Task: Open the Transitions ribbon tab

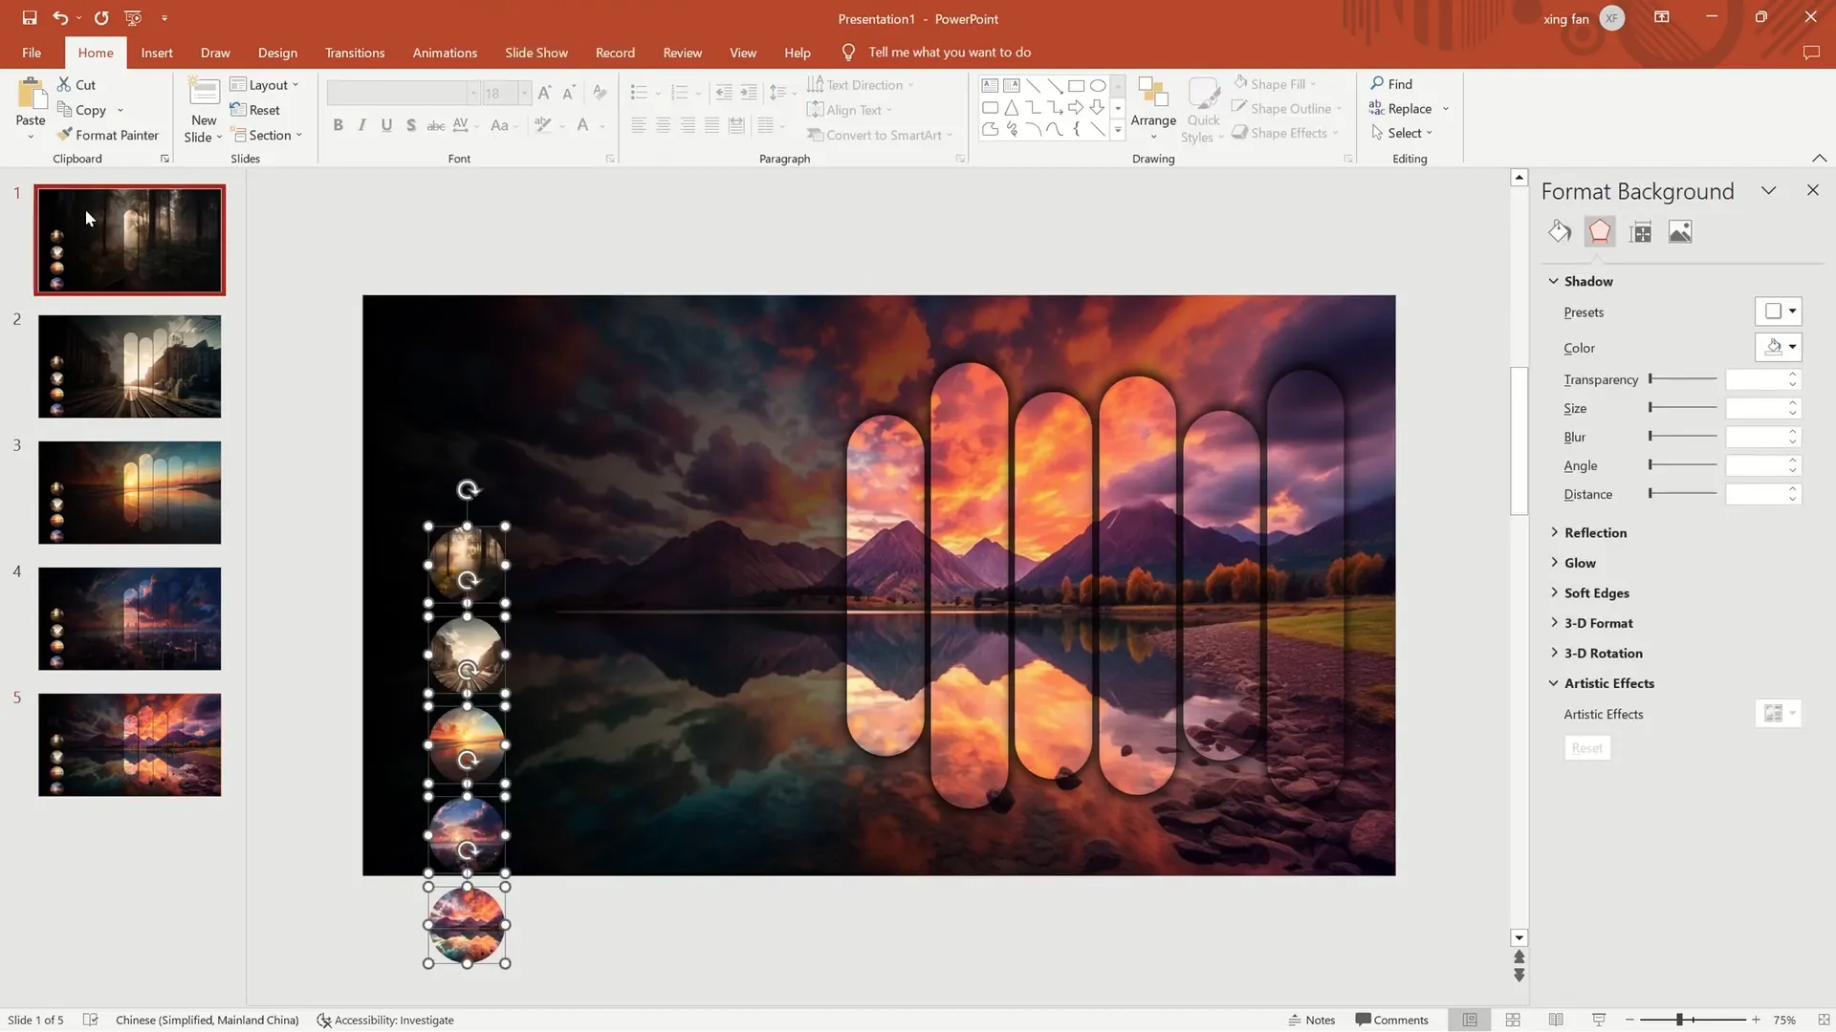Action: tap(354, 53)
